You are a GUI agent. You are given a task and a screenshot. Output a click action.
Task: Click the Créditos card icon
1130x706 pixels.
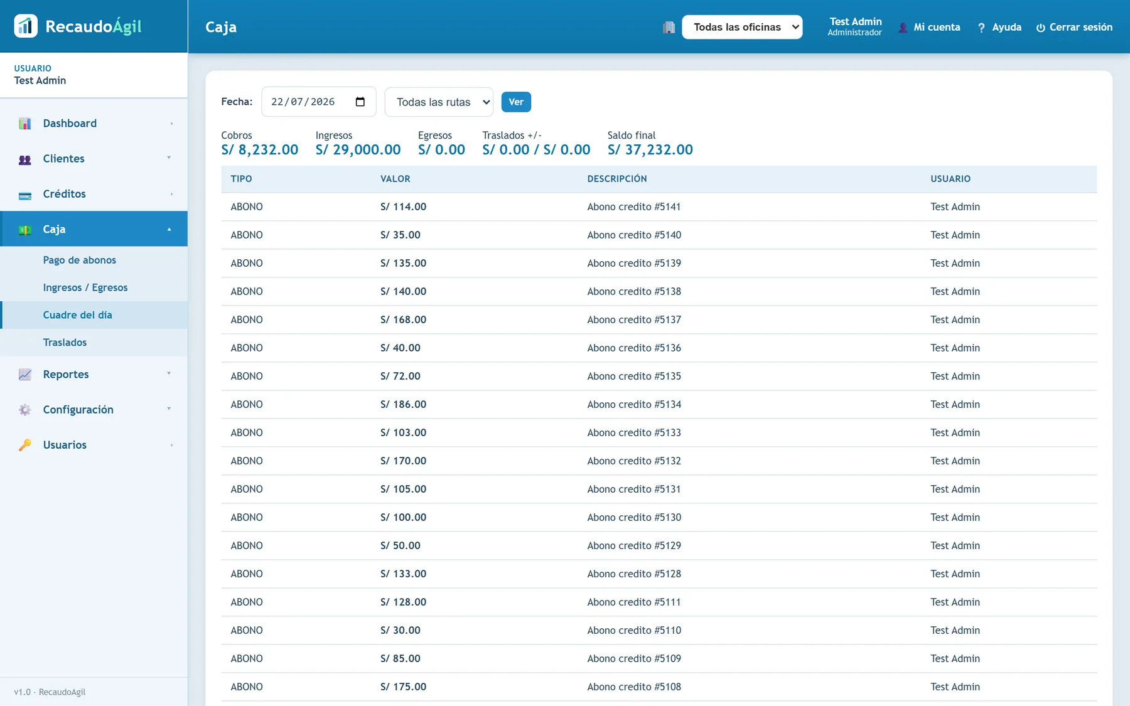click(x=25, y=195)
